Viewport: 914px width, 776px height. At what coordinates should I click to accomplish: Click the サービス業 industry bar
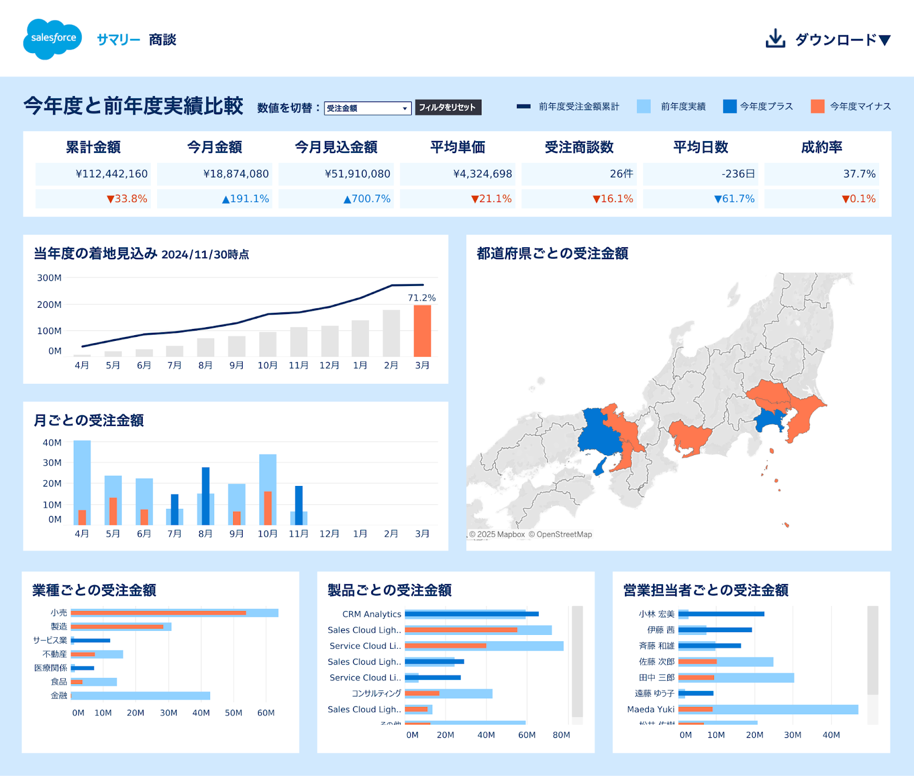90,640
